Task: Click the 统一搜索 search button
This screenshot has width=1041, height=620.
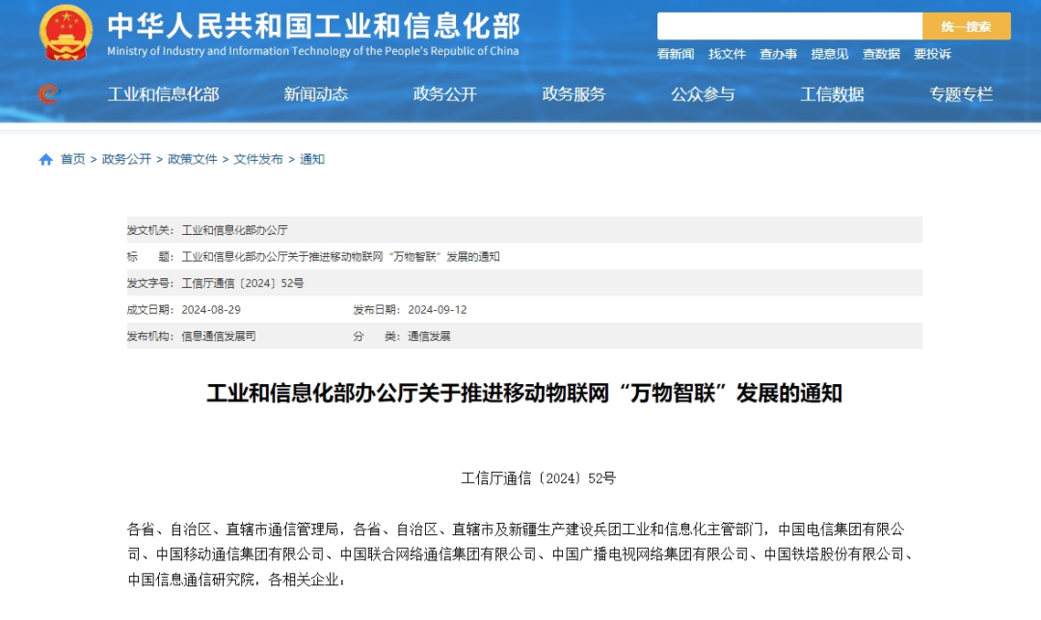Action: tap(966, 27)
